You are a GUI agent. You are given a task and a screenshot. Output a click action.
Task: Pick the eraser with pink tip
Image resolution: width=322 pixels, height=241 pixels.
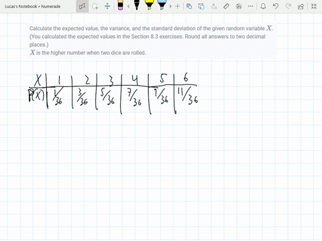[x=120, y=5]
